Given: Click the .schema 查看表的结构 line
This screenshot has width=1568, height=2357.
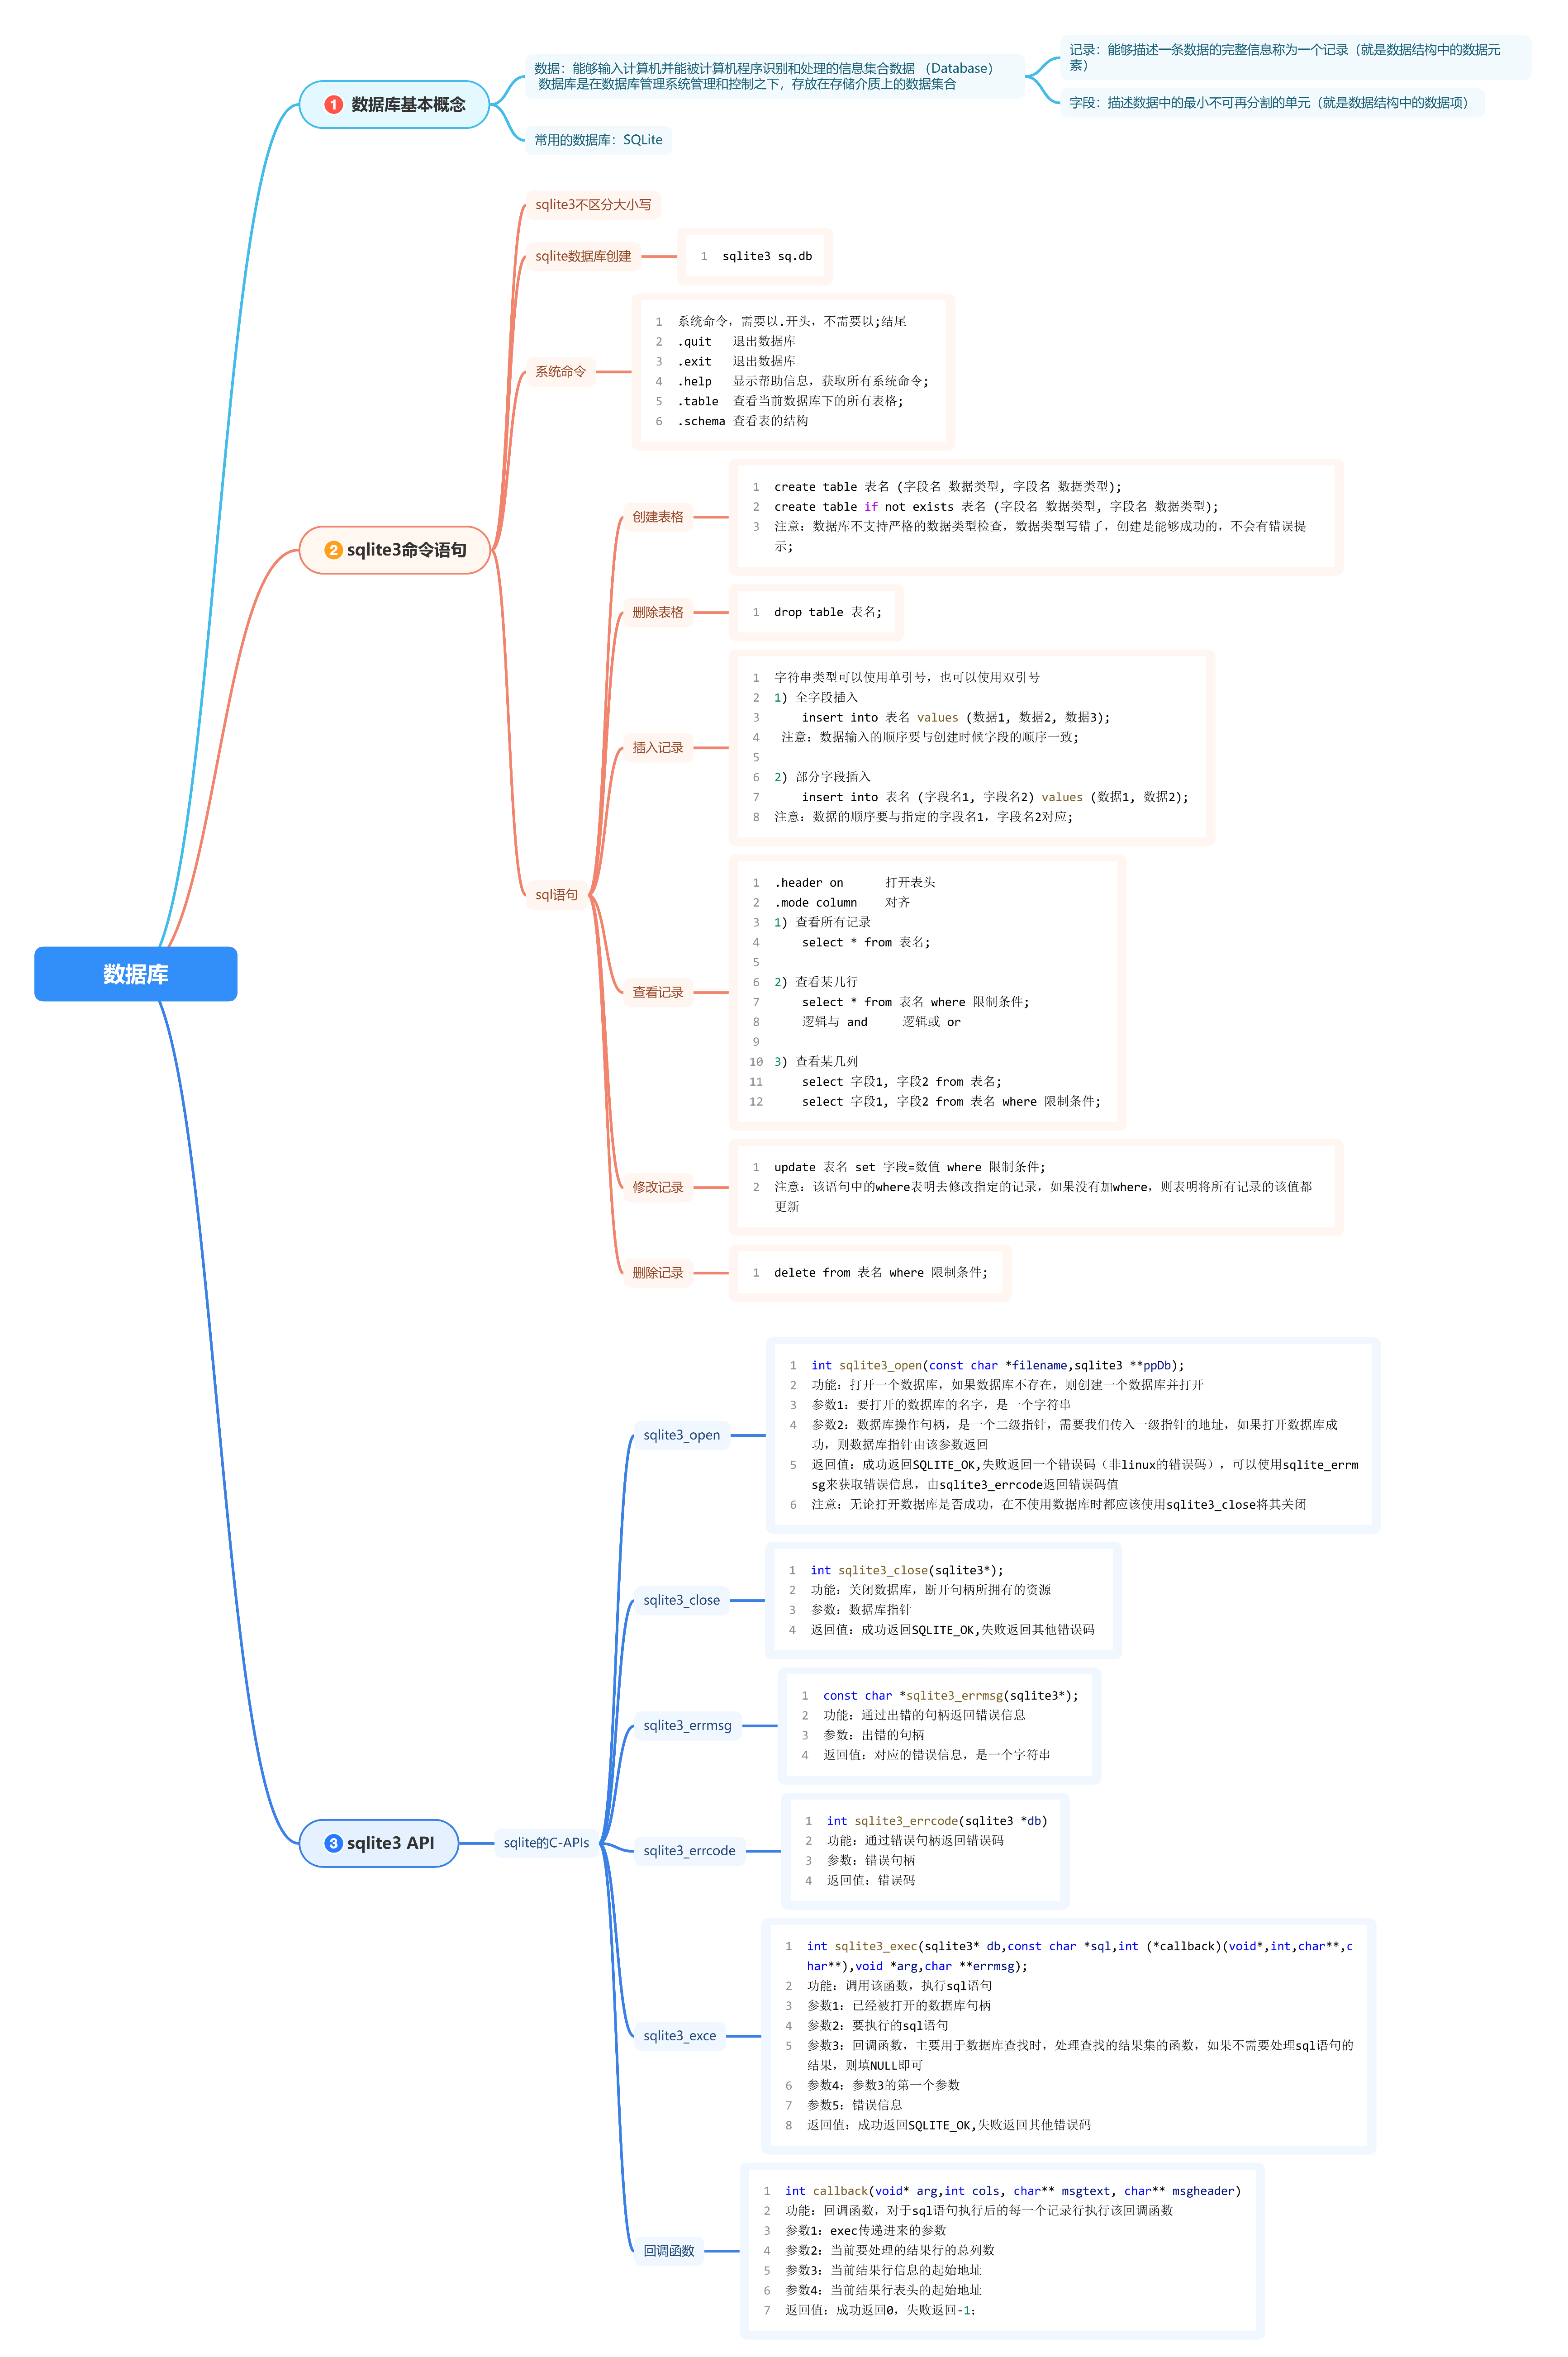Looking at the screenshot, I should click(x=742, y=421).
